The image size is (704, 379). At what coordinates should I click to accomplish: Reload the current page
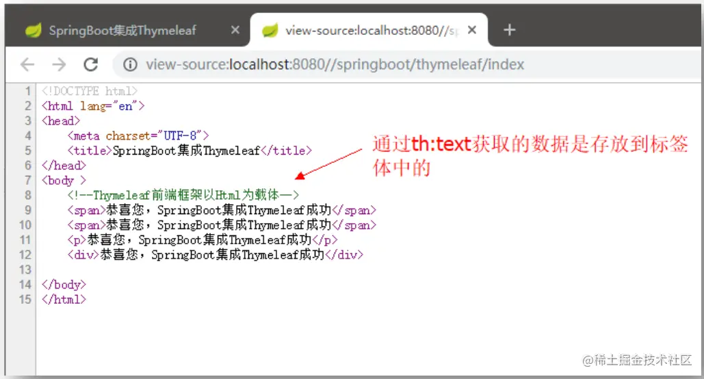[91, 65]
